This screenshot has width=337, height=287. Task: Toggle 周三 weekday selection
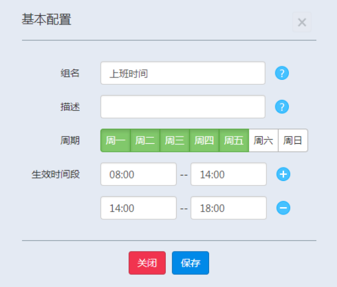point(175,140)
